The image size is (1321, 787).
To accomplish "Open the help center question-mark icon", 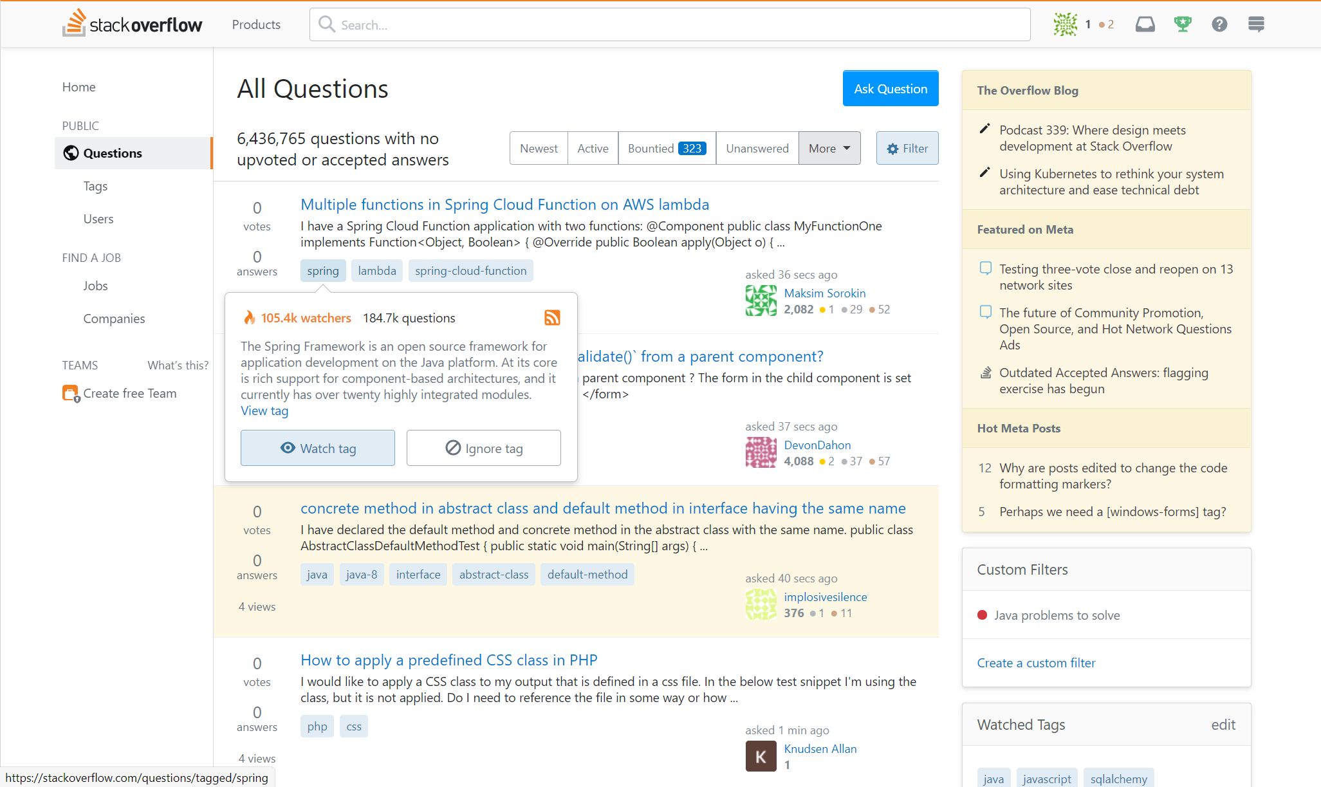I will 1219,24.
